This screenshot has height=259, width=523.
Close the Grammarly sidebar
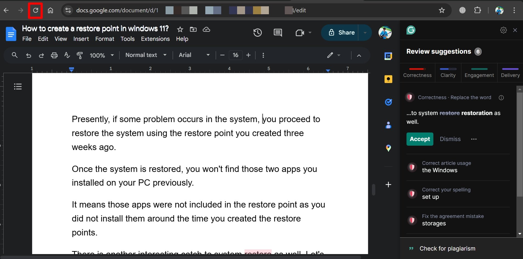click(x=515, y=30)
